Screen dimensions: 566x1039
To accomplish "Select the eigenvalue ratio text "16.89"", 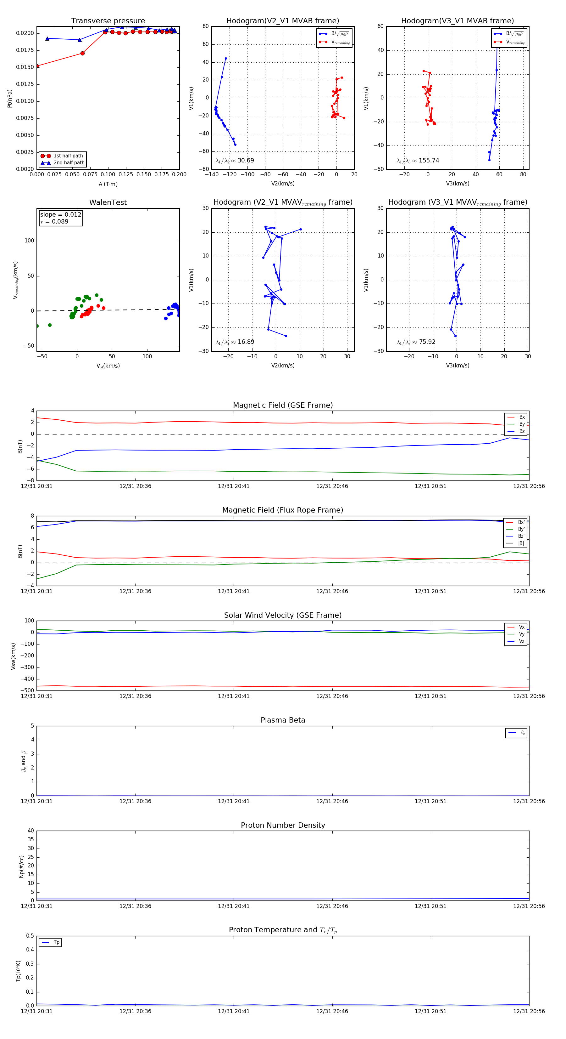I will pos(246,342).
